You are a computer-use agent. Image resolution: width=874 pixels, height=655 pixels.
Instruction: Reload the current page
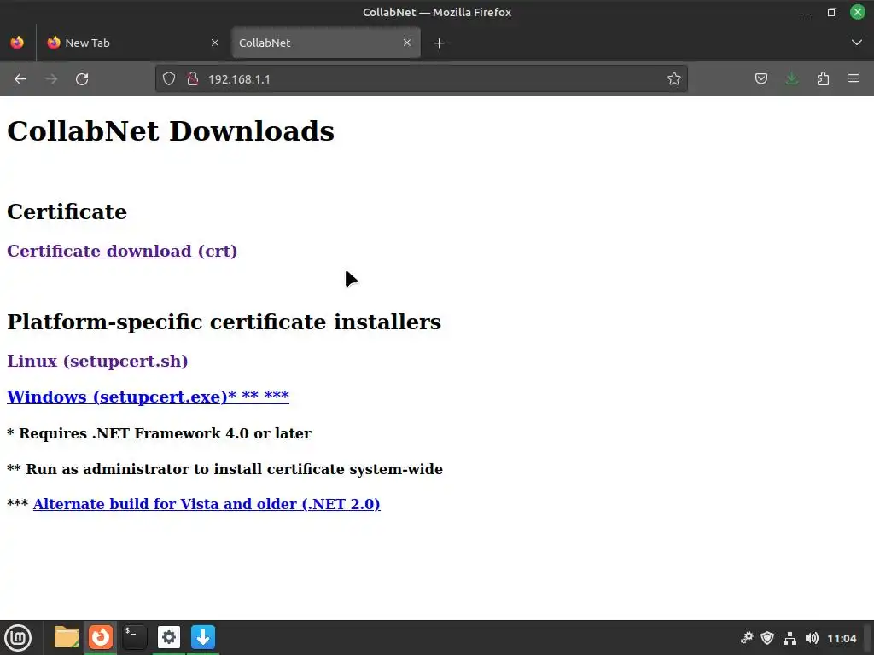coord(82,79)
